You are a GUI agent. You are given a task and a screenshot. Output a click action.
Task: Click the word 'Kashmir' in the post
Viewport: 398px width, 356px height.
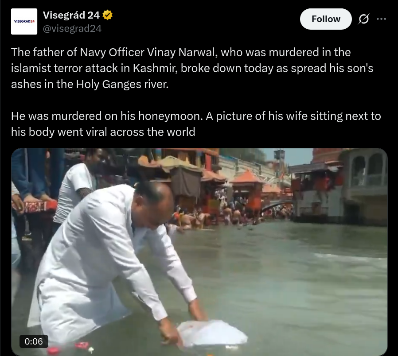coord(155,68)
